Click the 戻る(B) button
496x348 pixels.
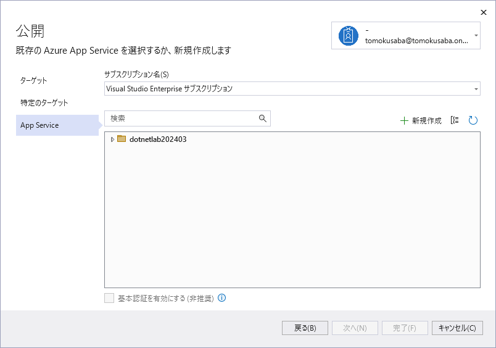pos(305,328)
